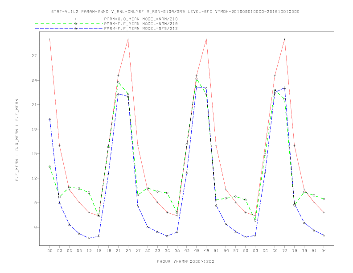Click the blue triangle minimum at hour 12
353x273 pixels.
(x=89, y=238)
